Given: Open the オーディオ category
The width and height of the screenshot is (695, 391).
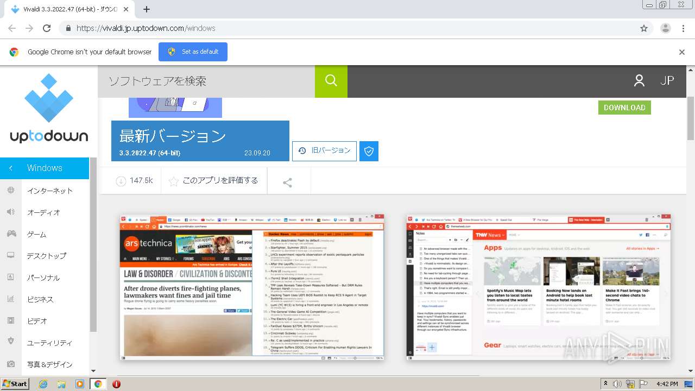Looking at the screenshot, I should pyautogui.click(x=43, y=212).
